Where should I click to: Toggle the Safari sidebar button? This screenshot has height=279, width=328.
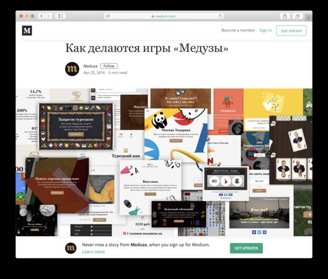[x=60, y=16]
